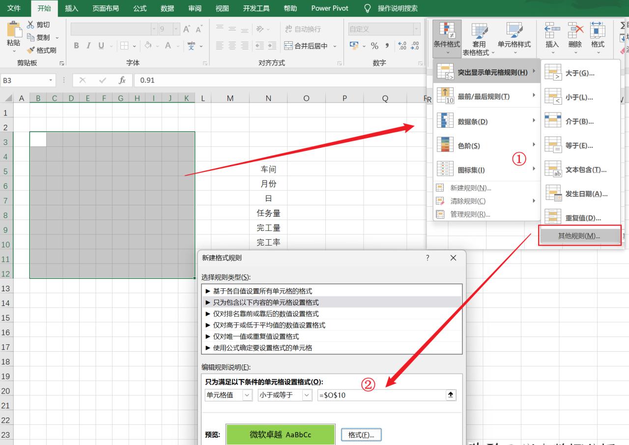Switch to the 公式 tab
Viewport: 629px width, 445px height.
140,8
